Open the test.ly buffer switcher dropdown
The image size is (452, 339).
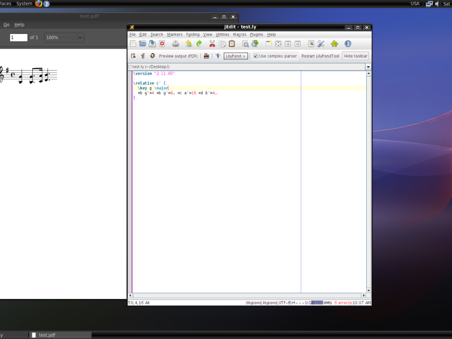pyautogui.click(x=368, y=67)
